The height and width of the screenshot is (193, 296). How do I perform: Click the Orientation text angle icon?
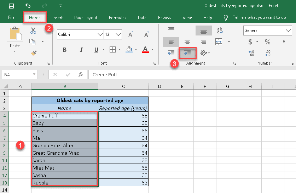204,53
